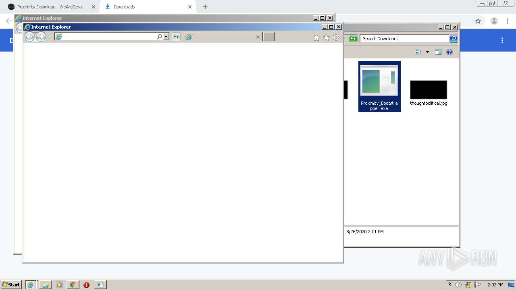Bookmark this page with Chrome star
516x290 pixels.
478,21
